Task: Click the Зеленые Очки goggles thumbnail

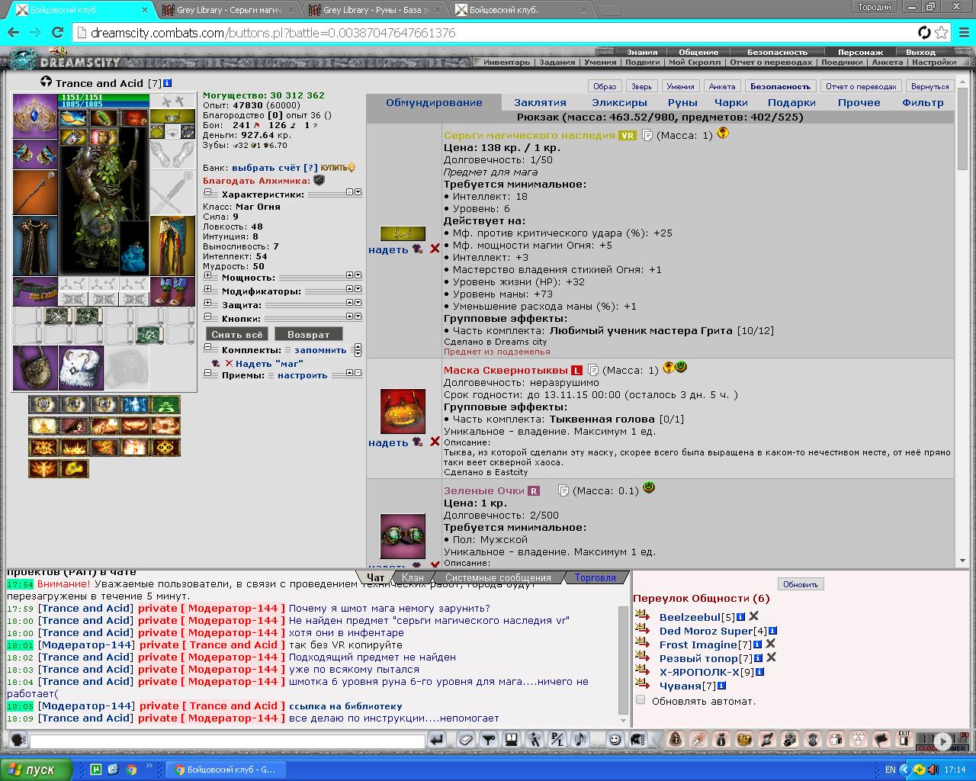Action: [x=403, y=536]
